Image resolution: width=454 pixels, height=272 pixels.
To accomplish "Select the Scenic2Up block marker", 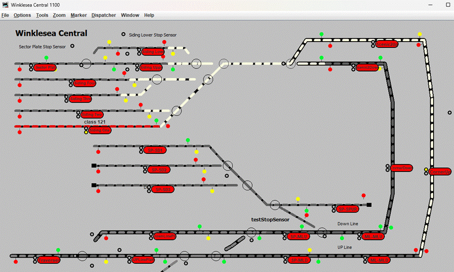I will [x=387, y=44].
